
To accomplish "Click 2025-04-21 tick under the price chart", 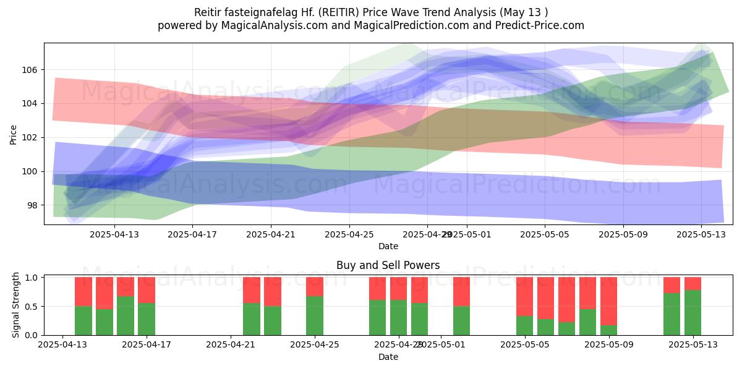I will click(x=271, y=234).
